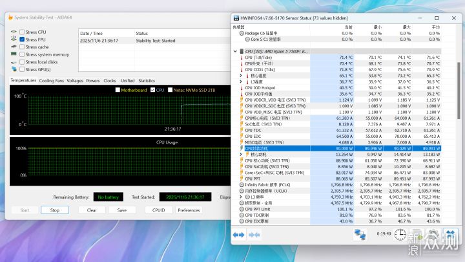Click the clock reset-timer icon in HWiNFO
The height and width of the screenshot is (262, 465).
coord(400,234)
